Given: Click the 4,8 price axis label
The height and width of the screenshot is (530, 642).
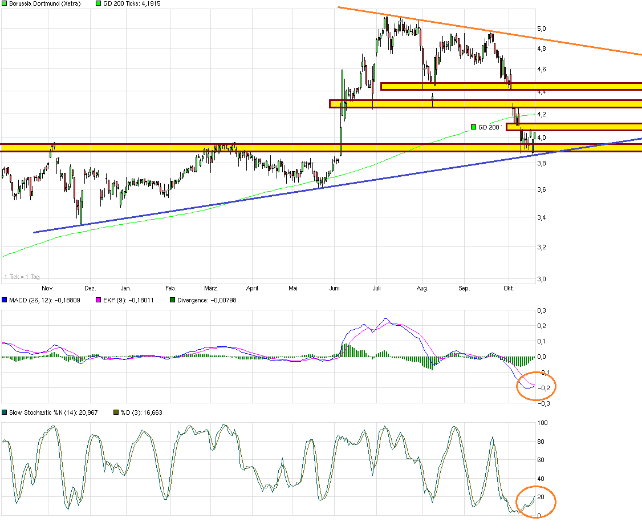Looking at the screenshot, I should coord(542,48).
